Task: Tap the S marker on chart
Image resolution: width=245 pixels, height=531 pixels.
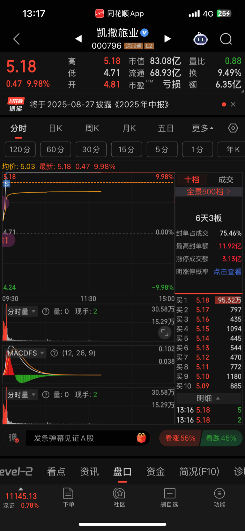Action: tap(7, 184)
